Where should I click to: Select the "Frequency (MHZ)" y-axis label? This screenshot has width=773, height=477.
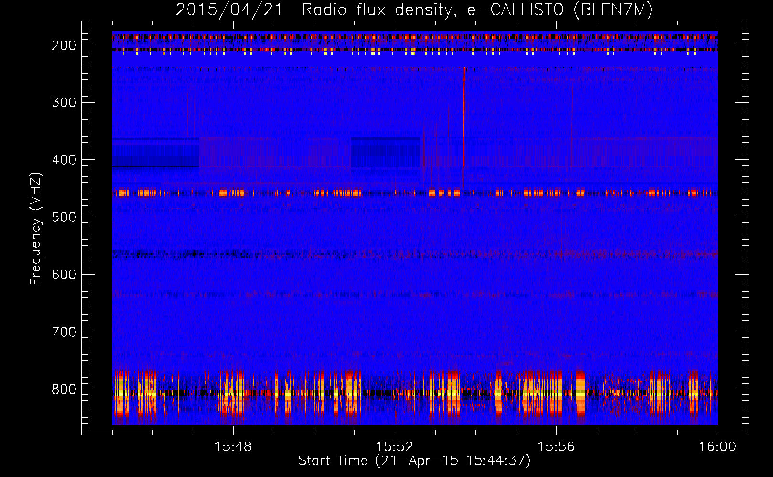click(36, 228)
